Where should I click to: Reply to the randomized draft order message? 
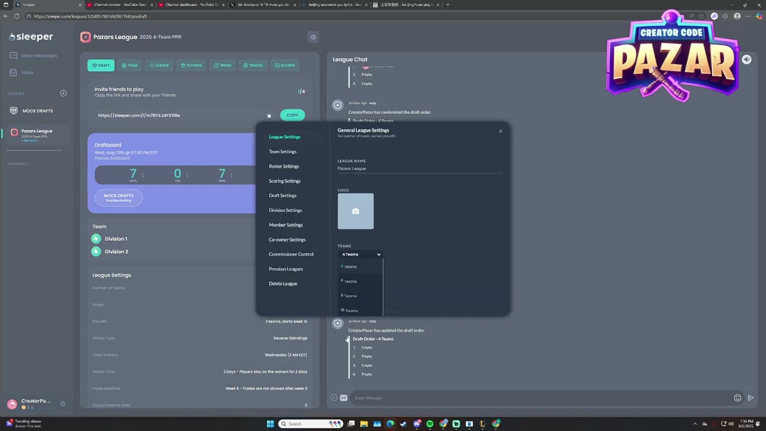click(373, 103)
